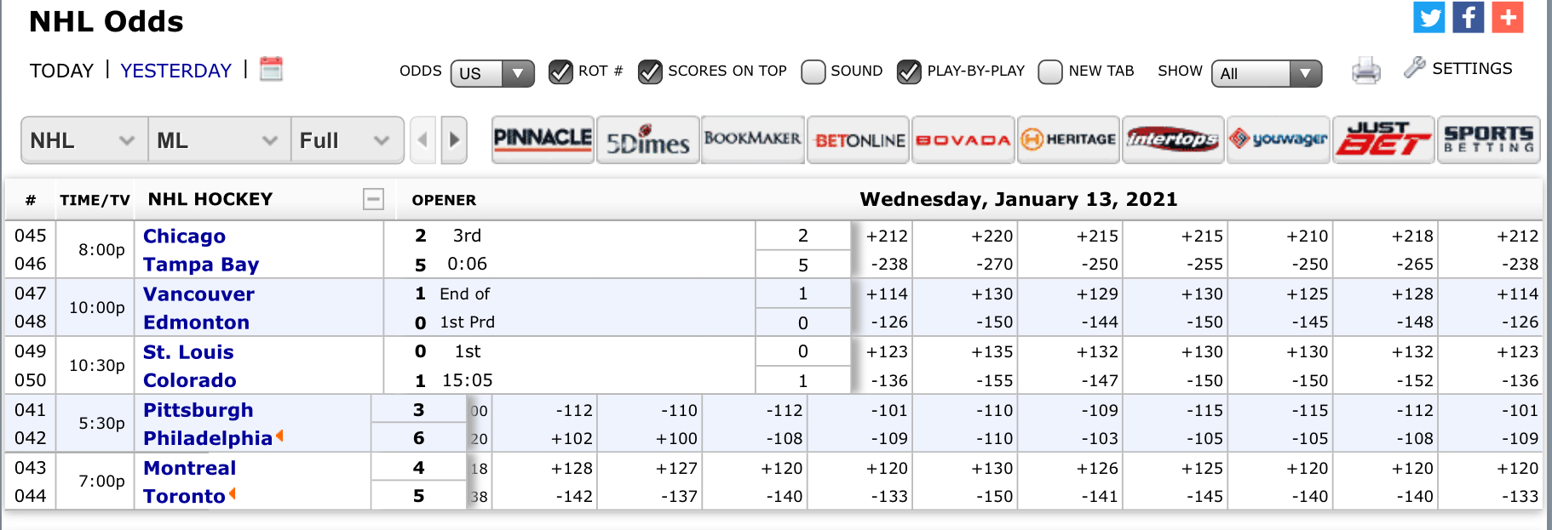Open Settings with the wrench icon
This screenshot has height=530, width=1552.
pyautogui.click(x=1415, y=68)
